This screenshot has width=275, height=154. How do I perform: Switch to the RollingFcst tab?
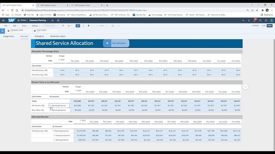(x=39, y=36)
